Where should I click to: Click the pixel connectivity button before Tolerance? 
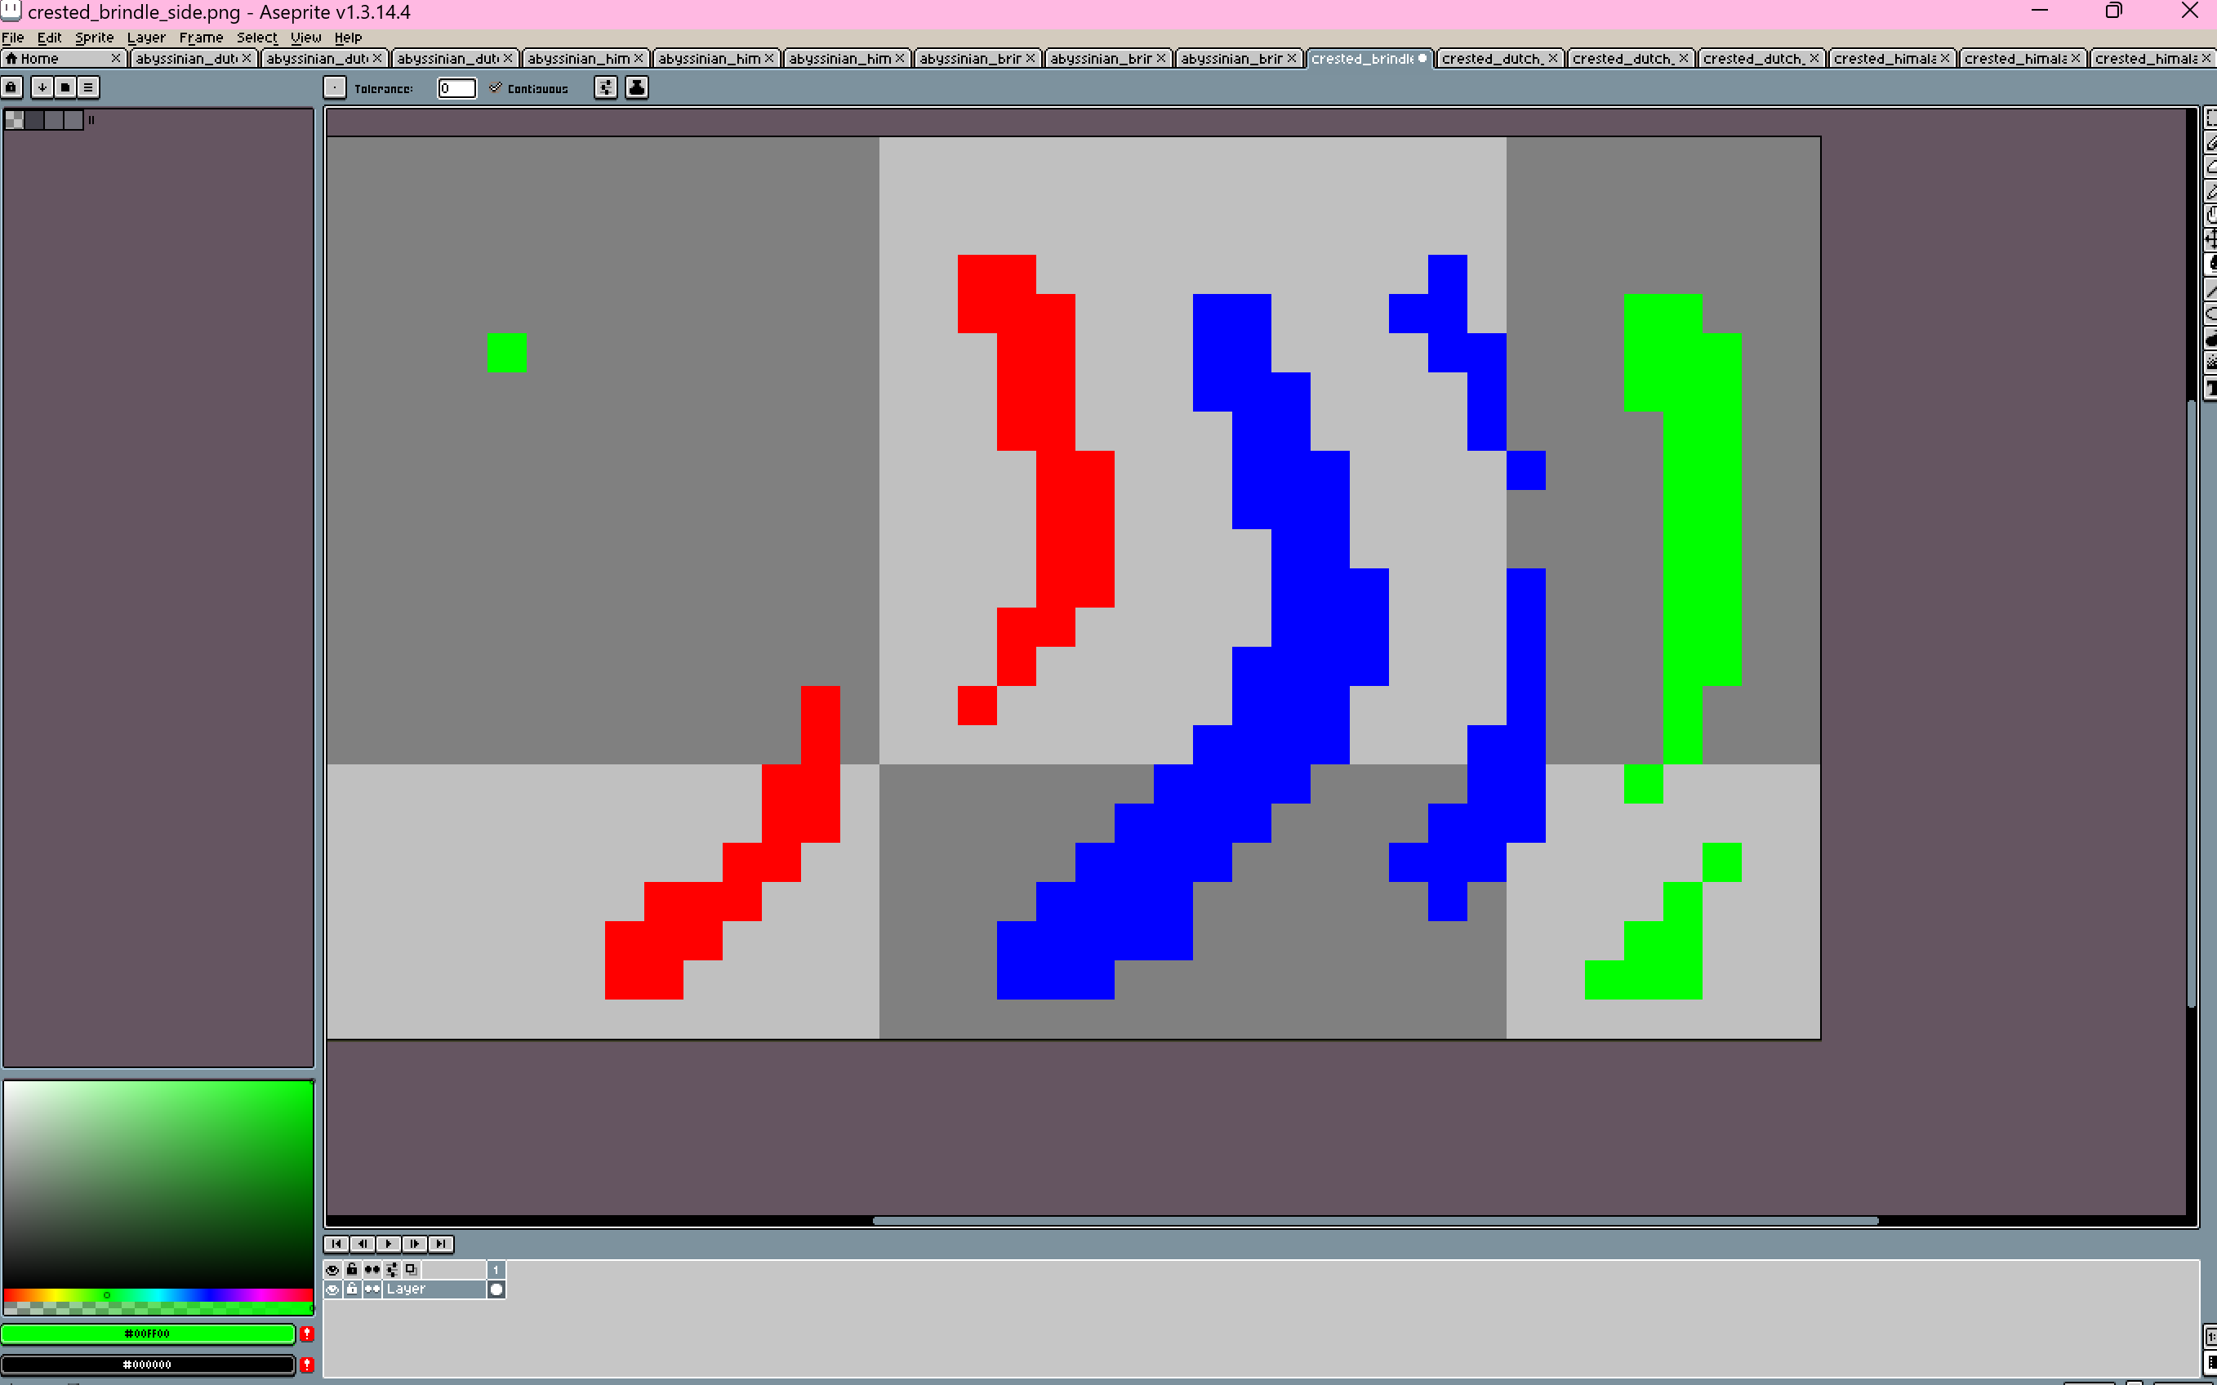335,87
